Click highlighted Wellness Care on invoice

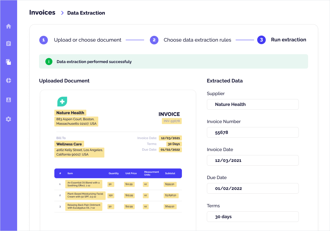point(69,144)
